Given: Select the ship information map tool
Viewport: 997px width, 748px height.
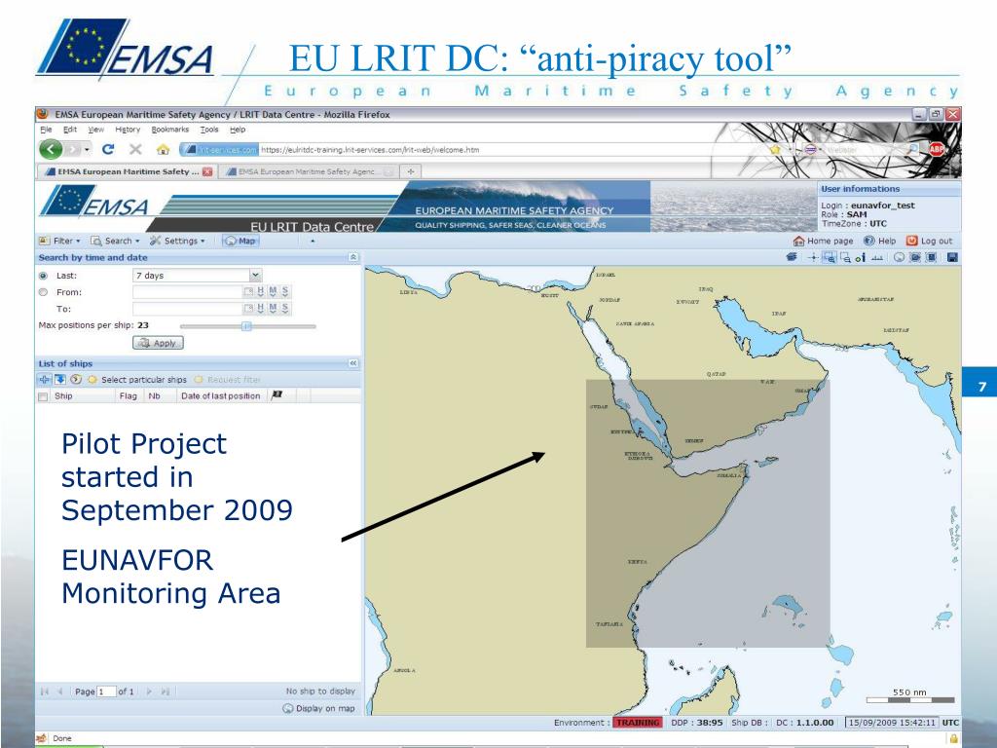Looking at the screenshot, I should click(861, 257).
